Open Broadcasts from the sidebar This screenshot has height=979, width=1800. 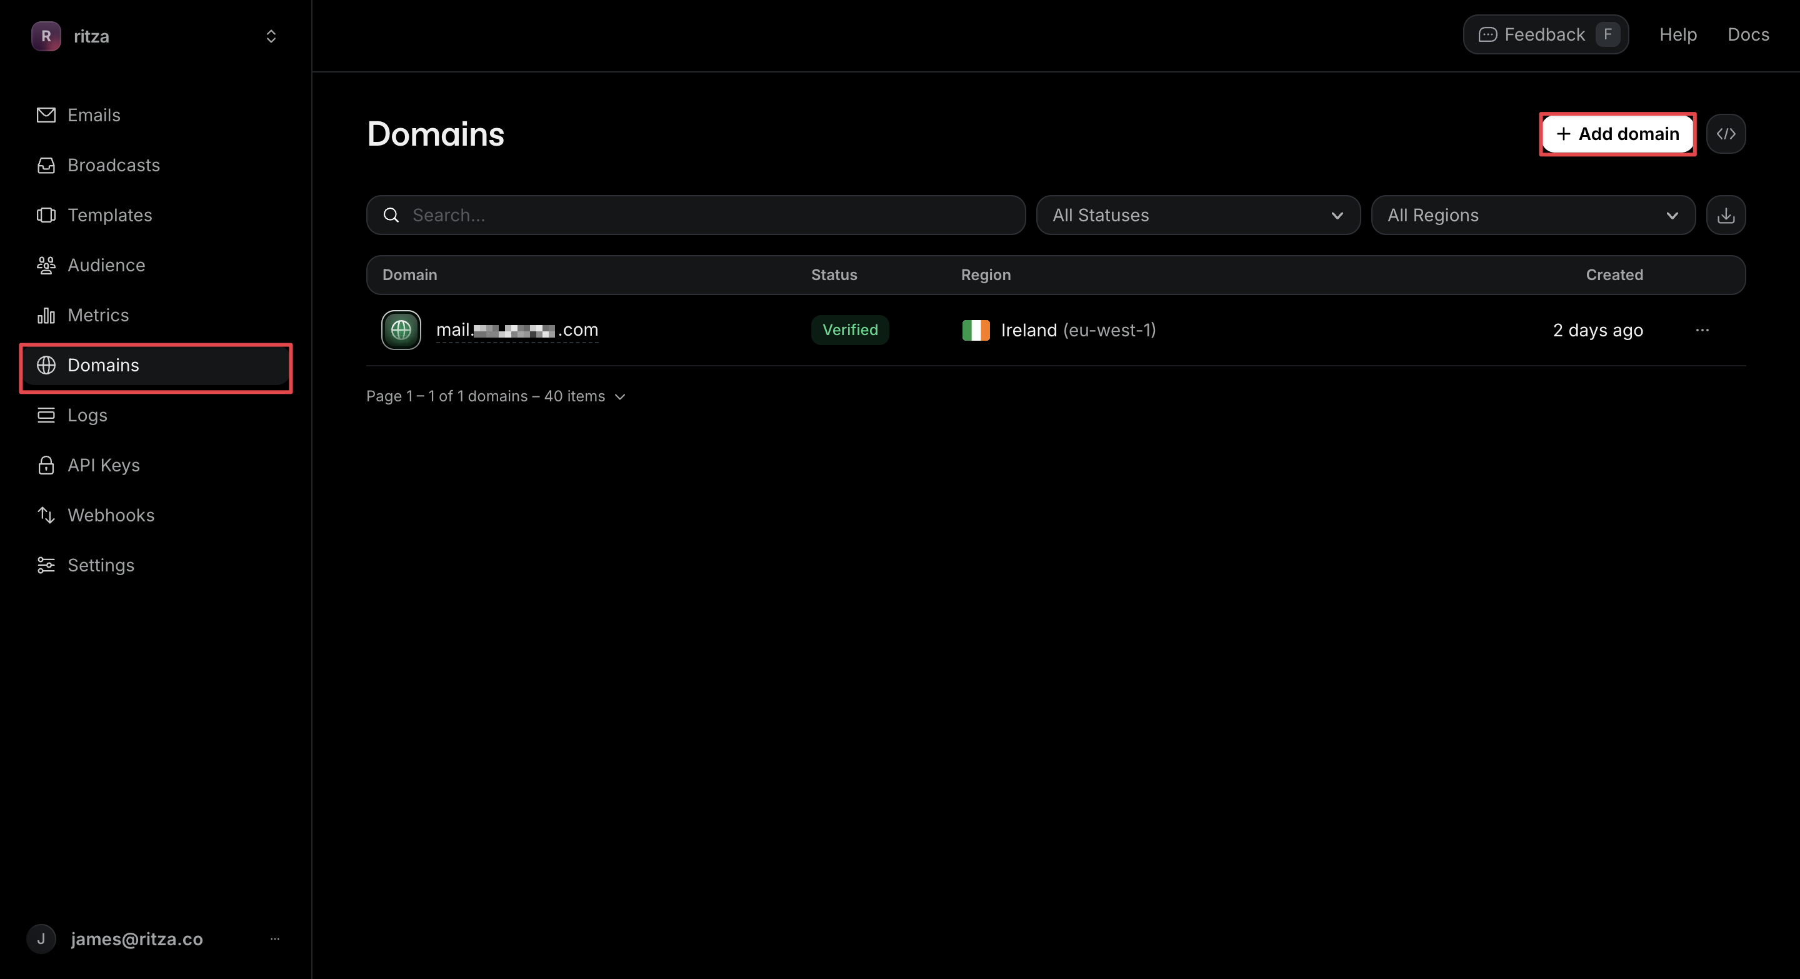tap(113, 165)
